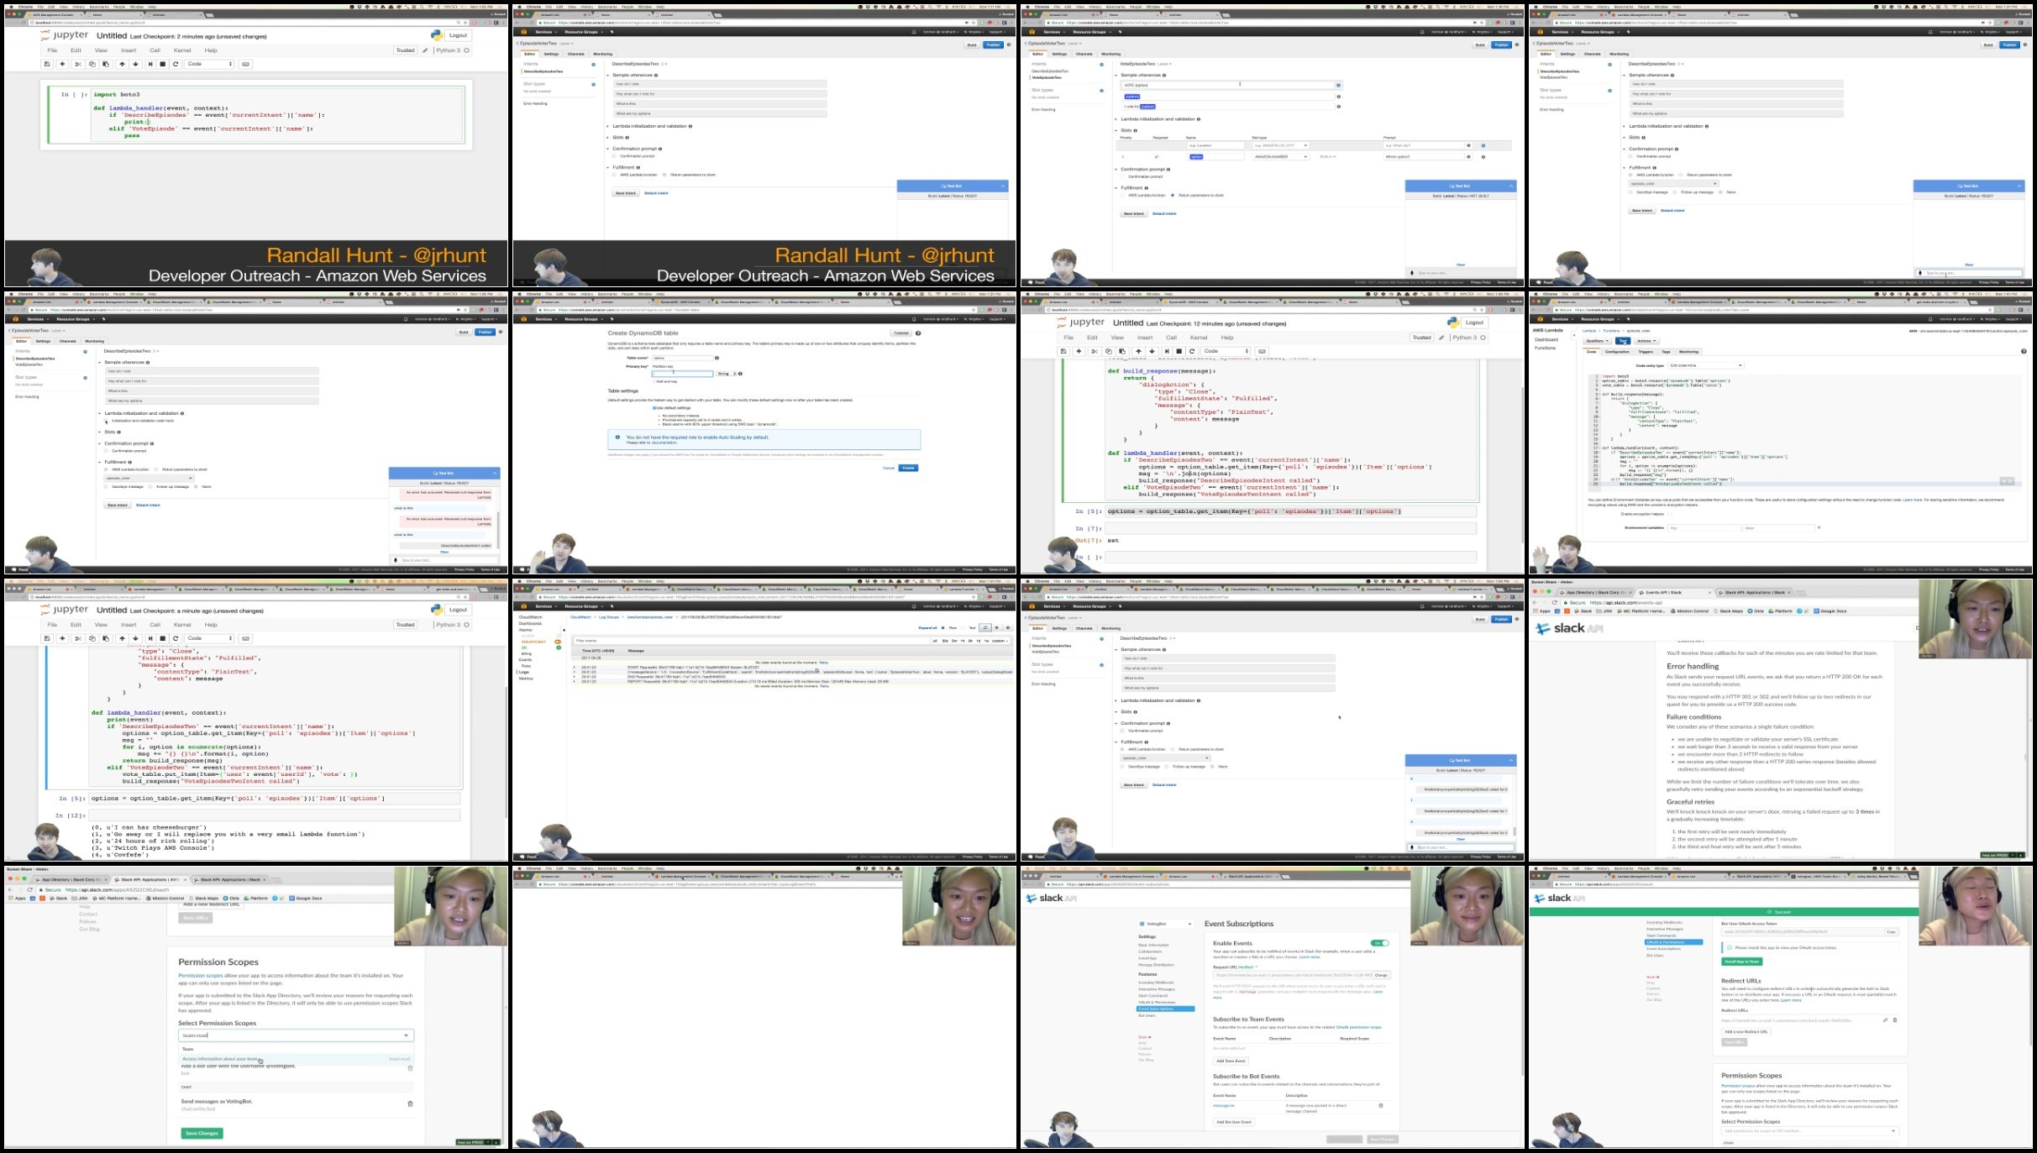Focus the DynamoDB Partition key input

point(682,374)
